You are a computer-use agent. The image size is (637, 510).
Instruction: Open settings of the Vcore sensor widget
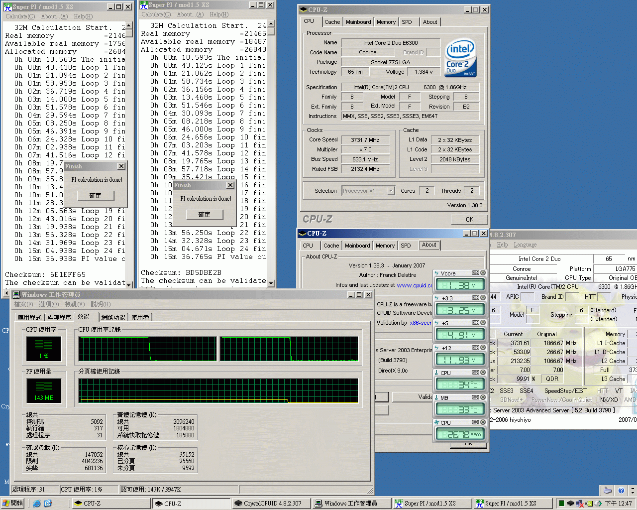[x=475, y=273]
